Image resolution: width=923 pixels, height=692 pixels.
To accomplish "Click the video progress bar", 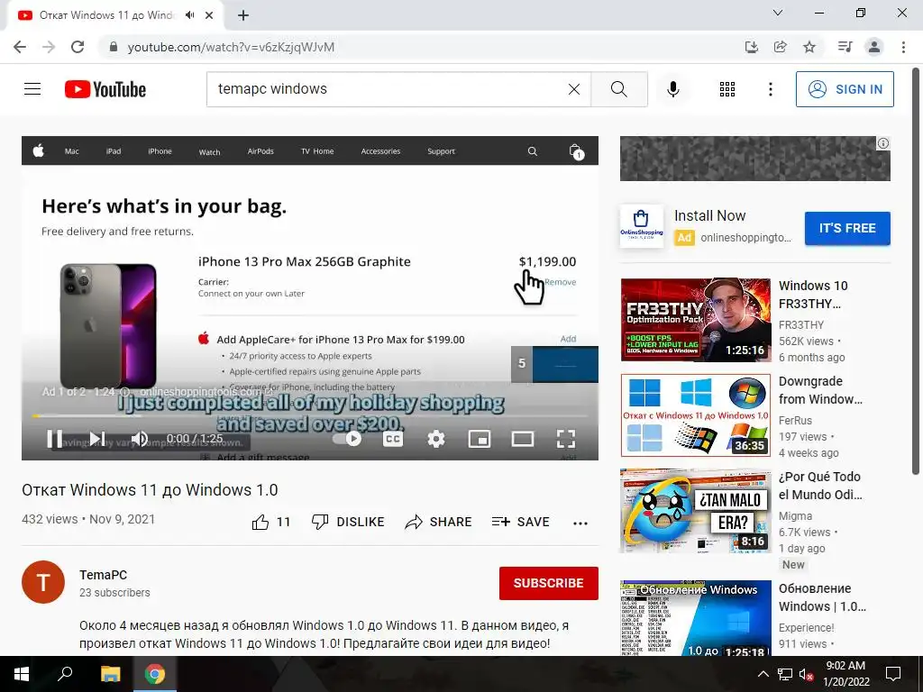I will tap(310, 416).
